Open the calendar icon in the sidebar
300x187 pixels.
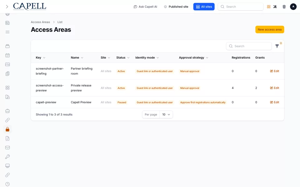pyautogui.click(x=7, y=55)
